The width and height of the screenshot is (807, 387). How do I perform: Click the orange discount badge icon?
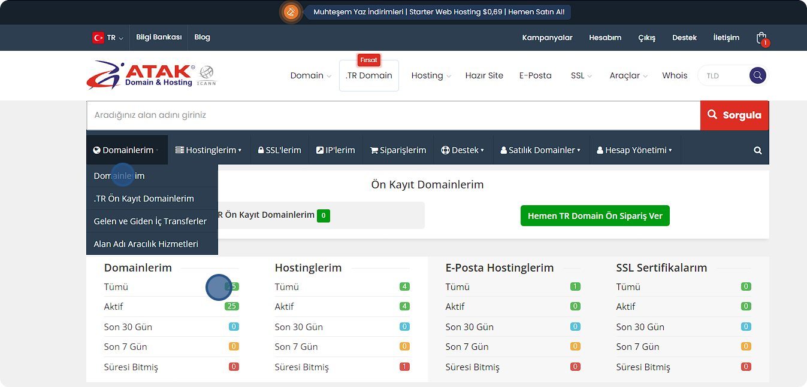(x=291, y=12)
